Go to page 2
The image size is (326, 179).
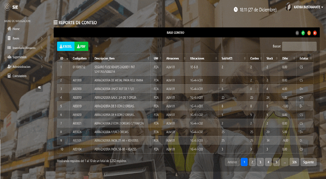click(x=252, y=162)
